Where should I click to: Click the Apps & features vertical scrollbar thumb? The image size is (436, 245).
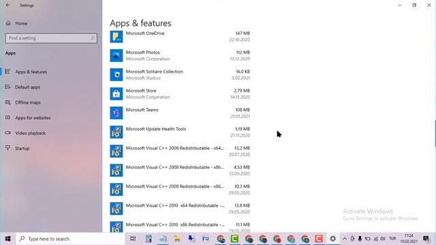point(435,133)
